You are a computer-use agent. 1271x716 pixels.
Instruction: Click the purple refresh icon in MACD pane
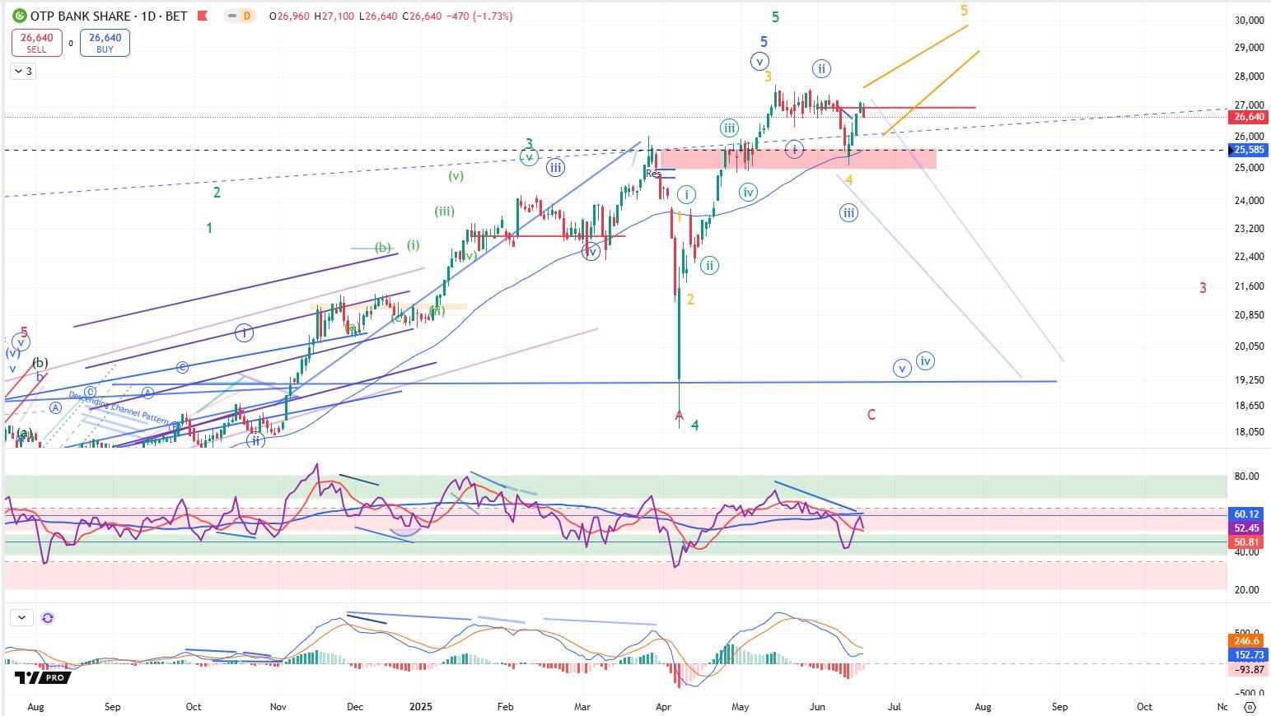tap(48, 617)
